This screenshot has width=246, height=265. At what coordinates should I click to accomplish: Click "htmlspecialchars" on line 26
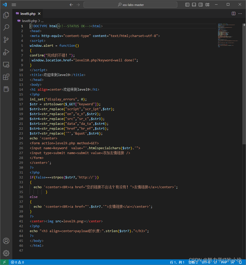pos(105,148)
